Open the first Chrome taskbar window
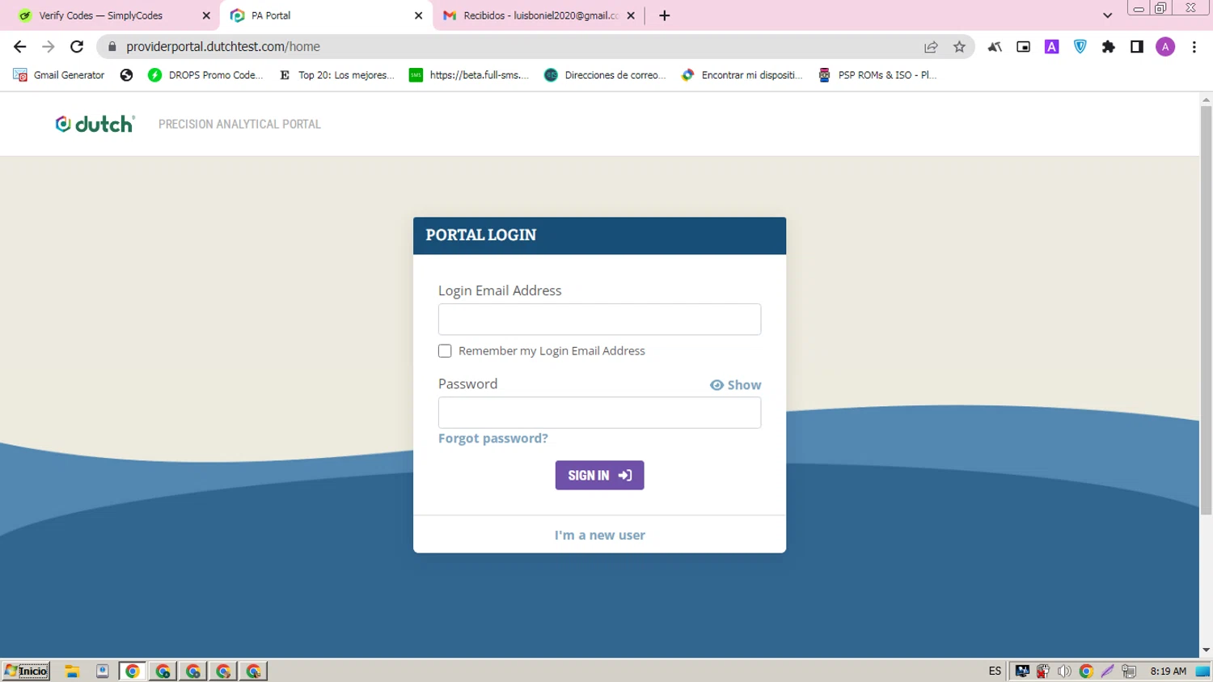 click(x=133, y=671)
